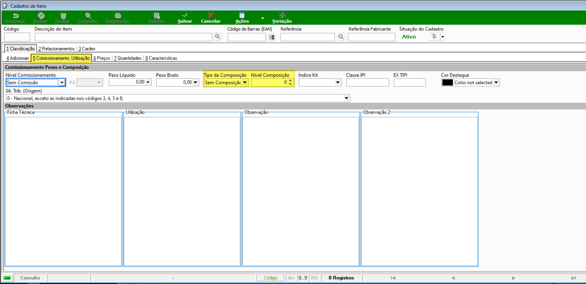This screenshot has height=284, width=586.
Task: Click the Situação do Cadastro edit icon
Action: (x=434, y=37)
